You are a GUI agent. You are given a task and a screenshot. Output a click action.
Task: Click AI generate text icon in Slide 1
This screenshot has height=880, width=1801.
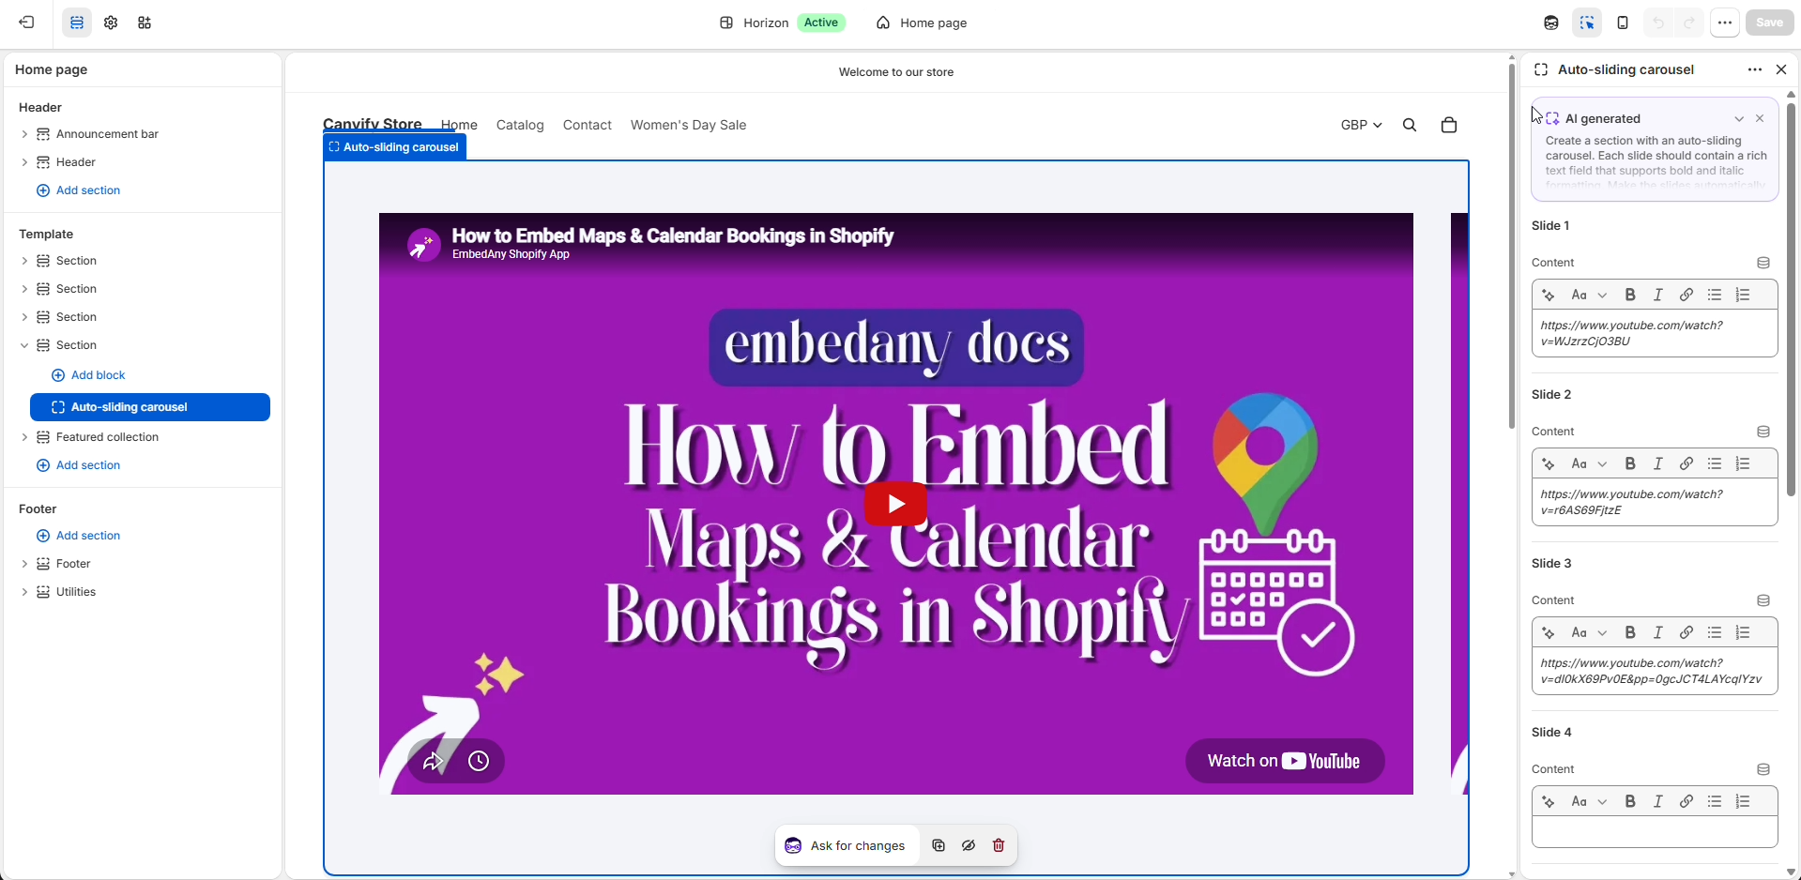[1549, 295]
